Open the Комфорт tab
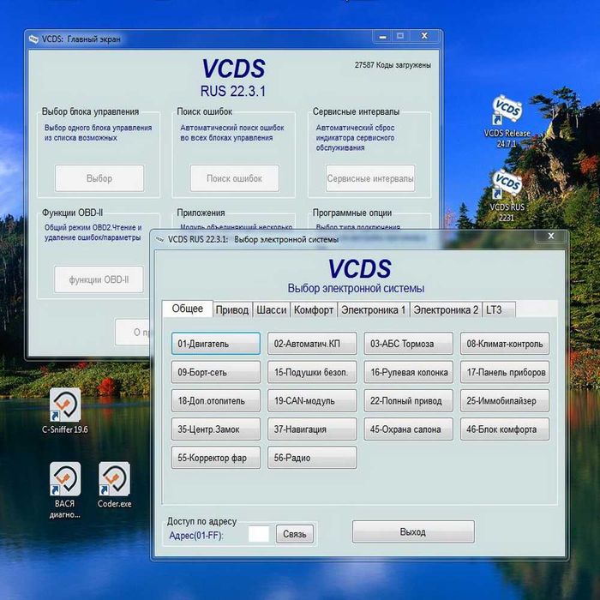The image size is (600, 600). coord(314,310)
